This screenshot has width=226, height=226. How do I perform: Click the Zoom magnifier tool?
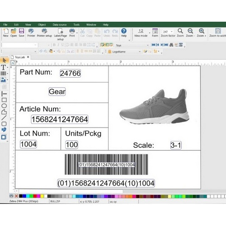point(180,33)
